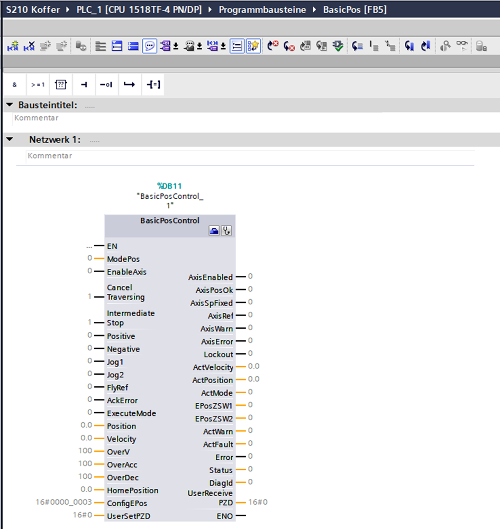
Task: Toggle the highlighted list view toolbar button
Action: 237,47
